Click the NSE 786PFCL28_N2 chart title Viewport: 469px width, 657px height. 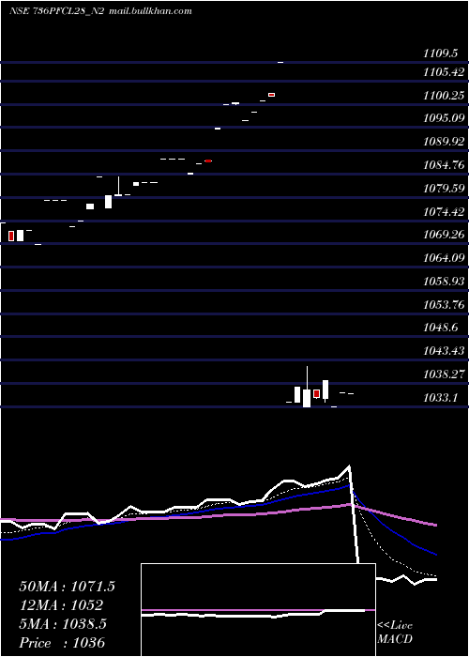(56, 11)
